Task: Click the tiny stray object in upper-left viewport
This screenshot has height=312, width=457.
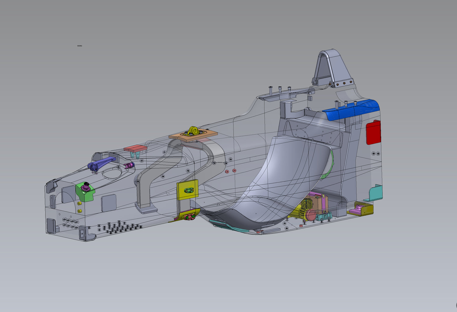Action: pos(80,46)
